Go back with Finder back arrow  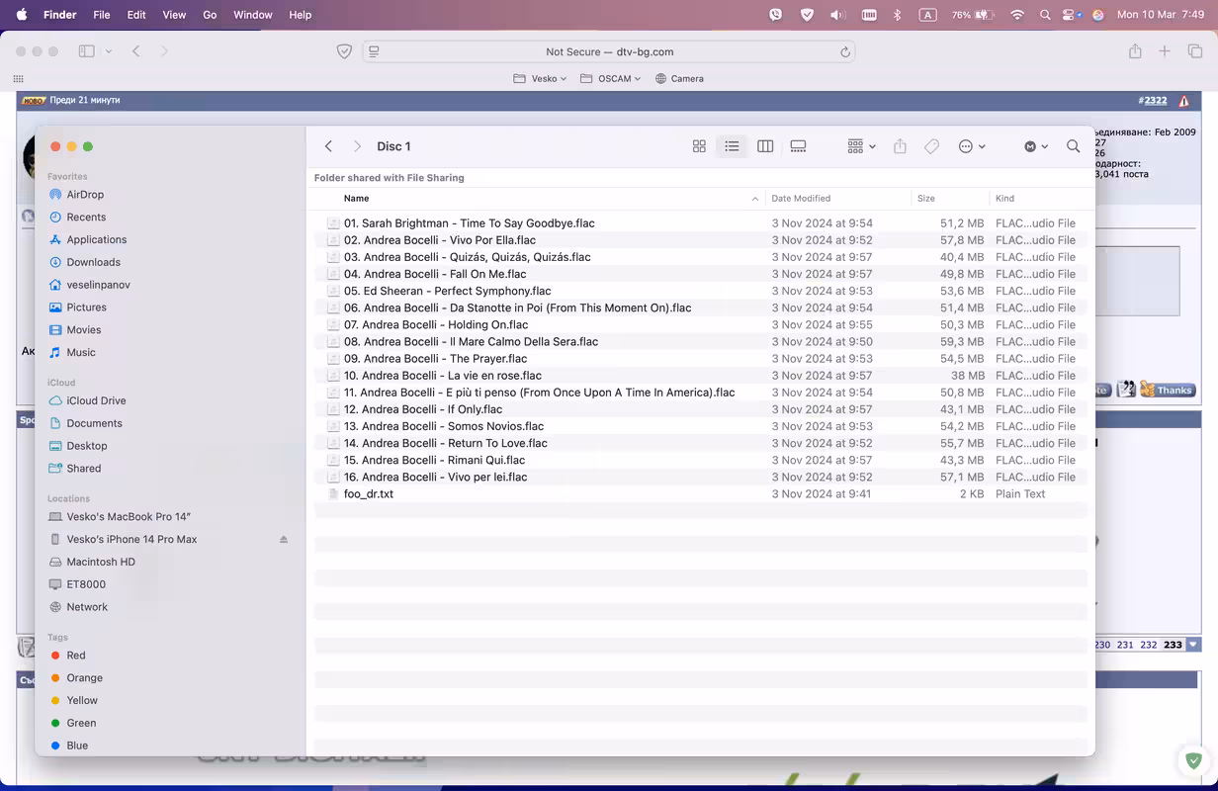point(329,146)
